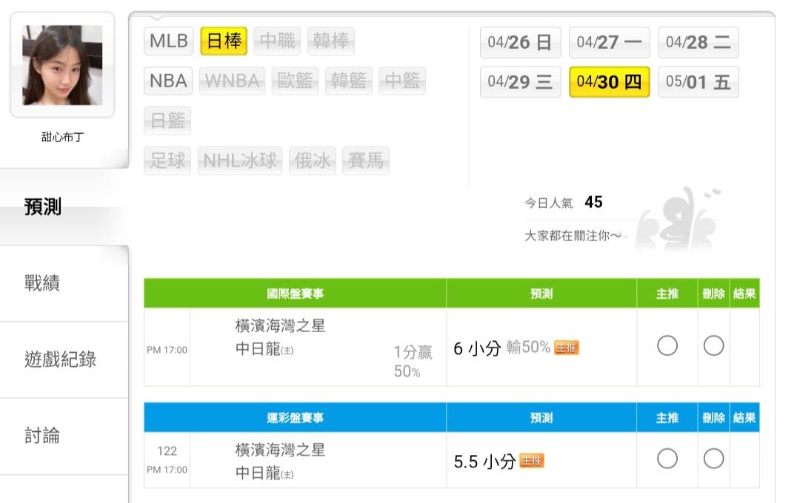Mark 運彩盤 5.5 小分 pick as 主推

coord(667,459)
